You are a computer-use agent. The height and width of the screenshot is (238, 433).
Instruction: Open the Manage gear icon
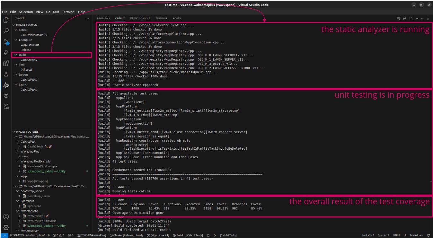[6, 227]
